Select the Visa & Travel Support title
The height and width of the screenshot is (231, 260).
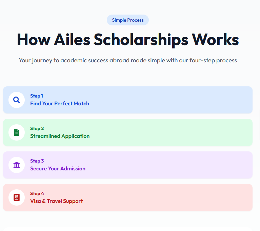[x=56, y=201]
